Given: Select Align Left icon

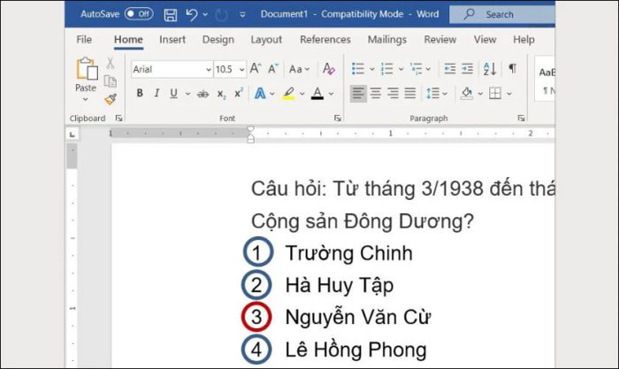Looking at the screenshot, I should pos(358,94).
